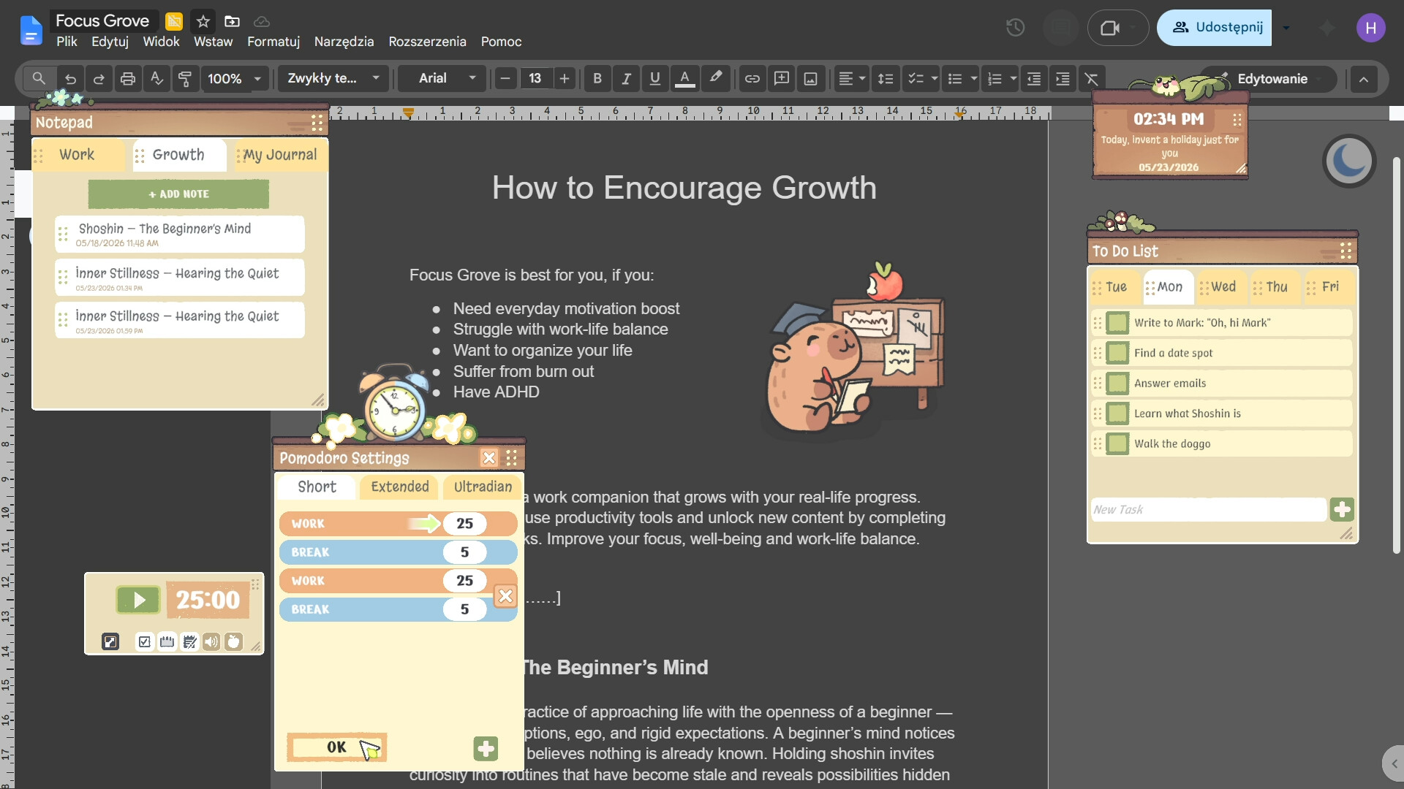Click the Underline formatting icon
The image size is (1404, 789).
(x=654, y=79)
